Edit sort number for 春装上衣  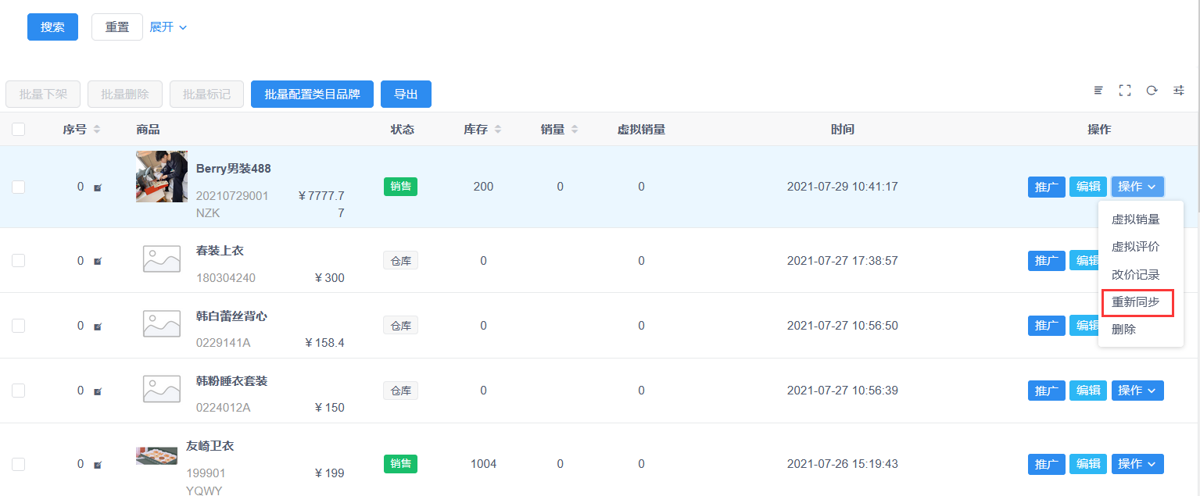click(98, 261)
